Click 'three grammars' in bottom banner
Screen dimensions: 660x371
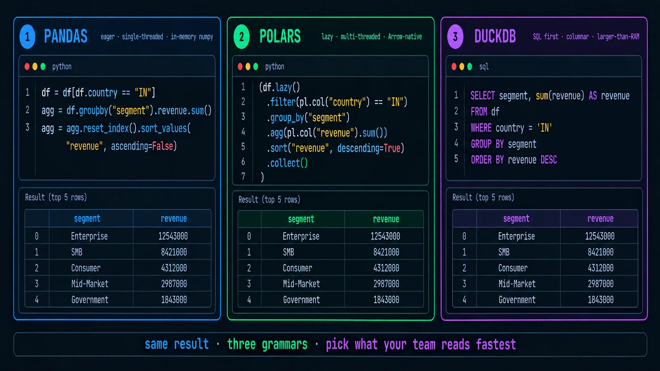point(267,344)
